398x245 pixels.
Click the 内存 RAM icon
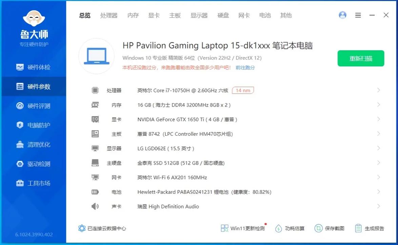pyautogui.click(x=95, y=105)
